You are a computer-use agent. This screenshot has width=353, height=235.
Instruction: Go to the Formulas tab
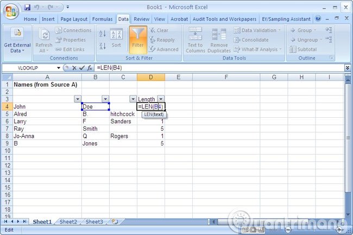click(103, 19)
